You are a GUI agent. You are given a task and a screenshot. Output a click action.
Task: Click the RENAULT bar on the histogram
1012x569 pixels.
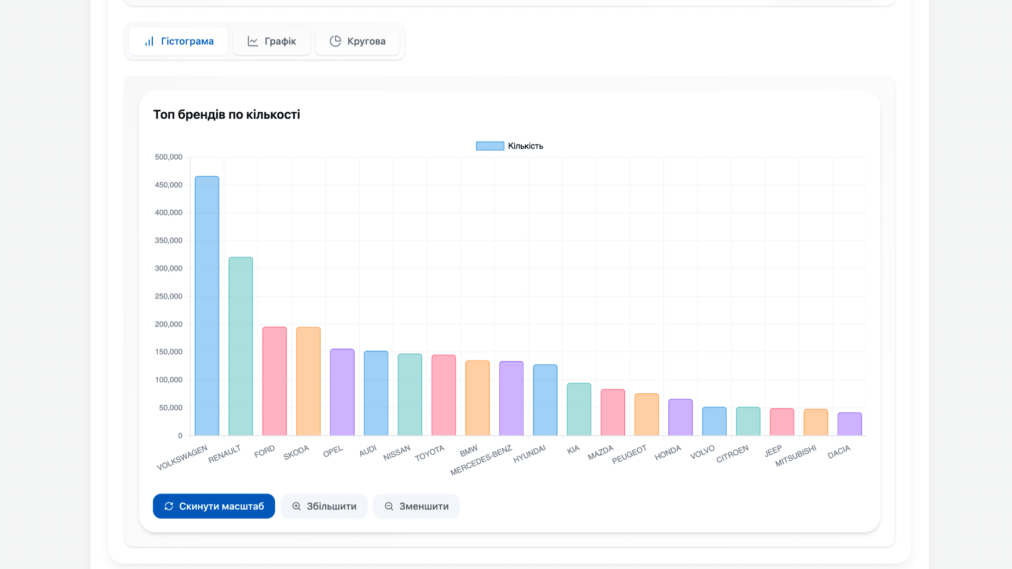[240, 345]
